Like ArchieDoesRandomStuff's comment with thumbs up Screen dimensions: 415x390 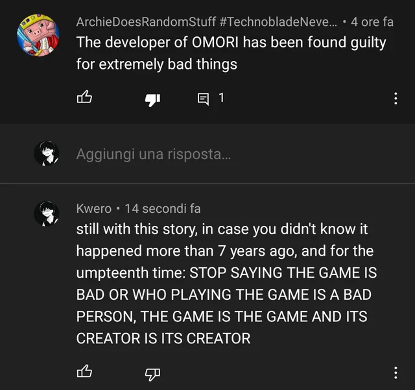point(84,97)
